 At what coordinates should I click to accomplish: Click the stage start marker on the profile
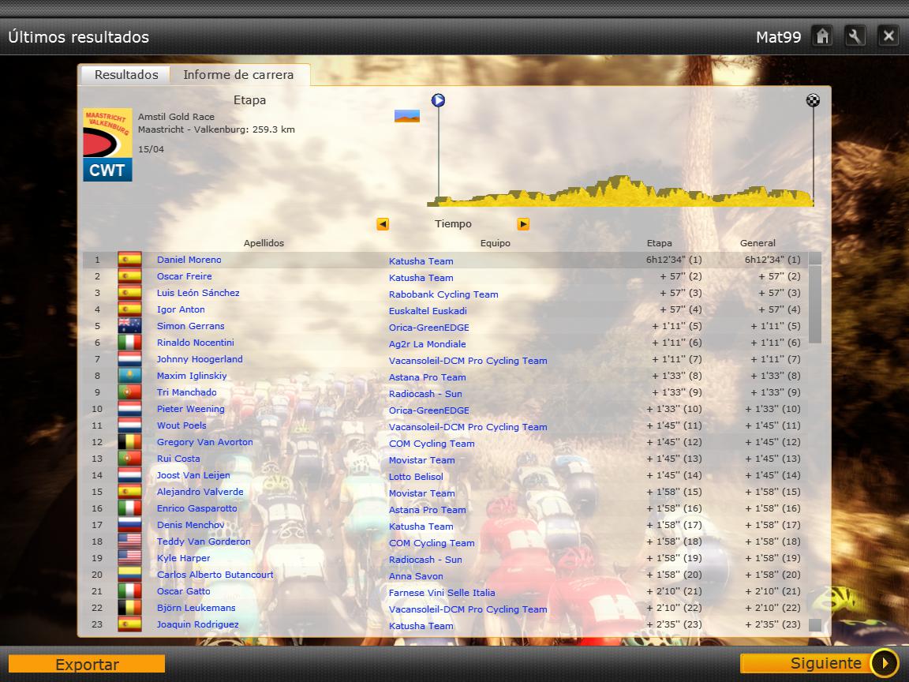[438, 100]
